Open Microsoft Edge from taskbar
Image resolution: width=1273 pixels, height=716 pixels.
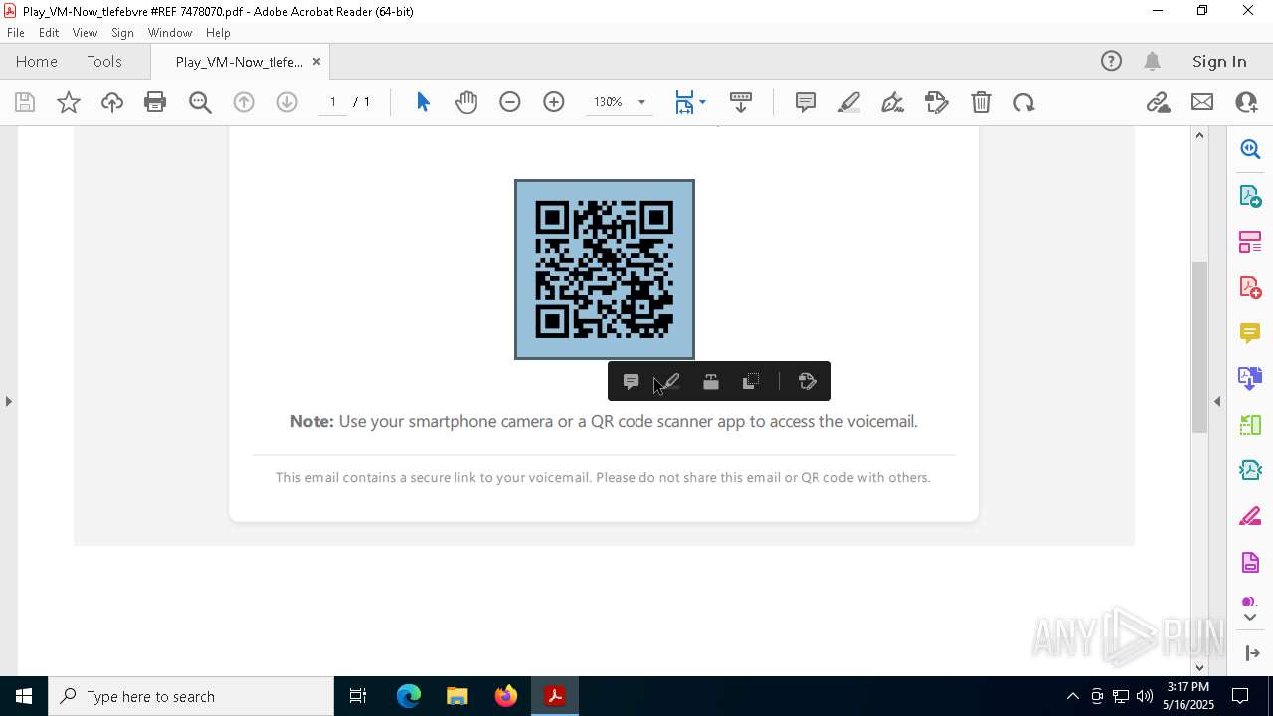[x=409, y=696]
